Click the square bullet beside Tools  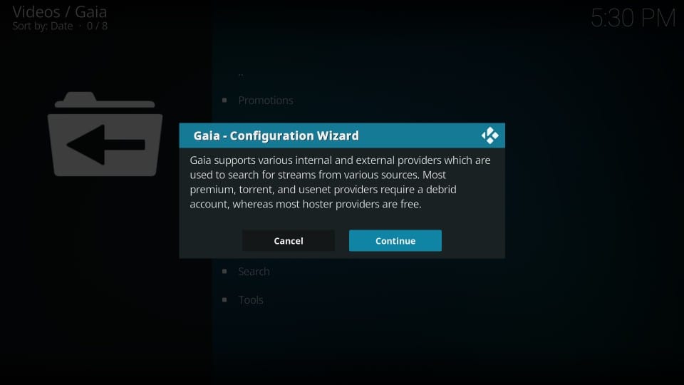224,300
